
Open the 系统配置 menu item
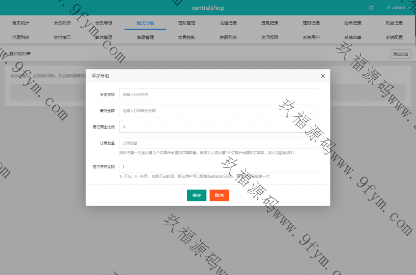394,37
